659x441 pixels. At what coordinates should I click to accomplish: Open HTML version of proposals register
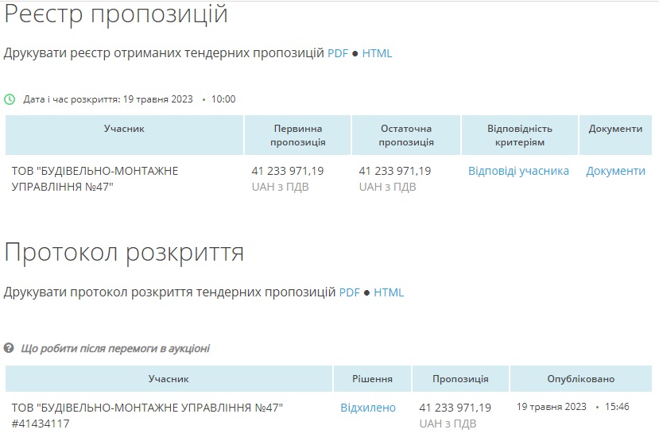(x=377, y=53)
